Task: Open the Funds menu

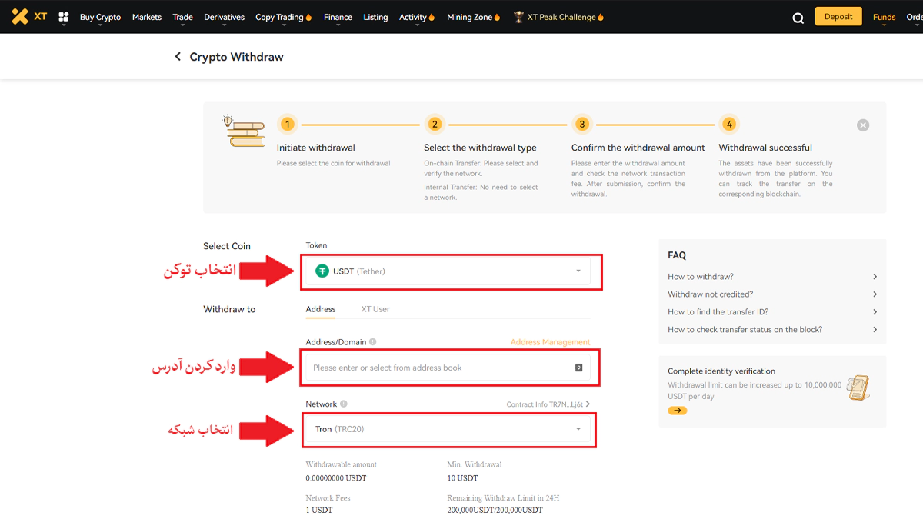Action: point(885,17)
